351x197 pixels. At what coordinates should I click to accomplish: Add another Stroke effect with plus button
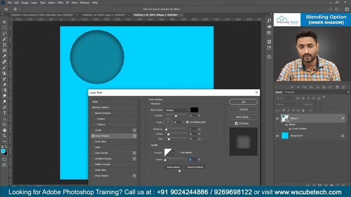click(x=134, y=130)
